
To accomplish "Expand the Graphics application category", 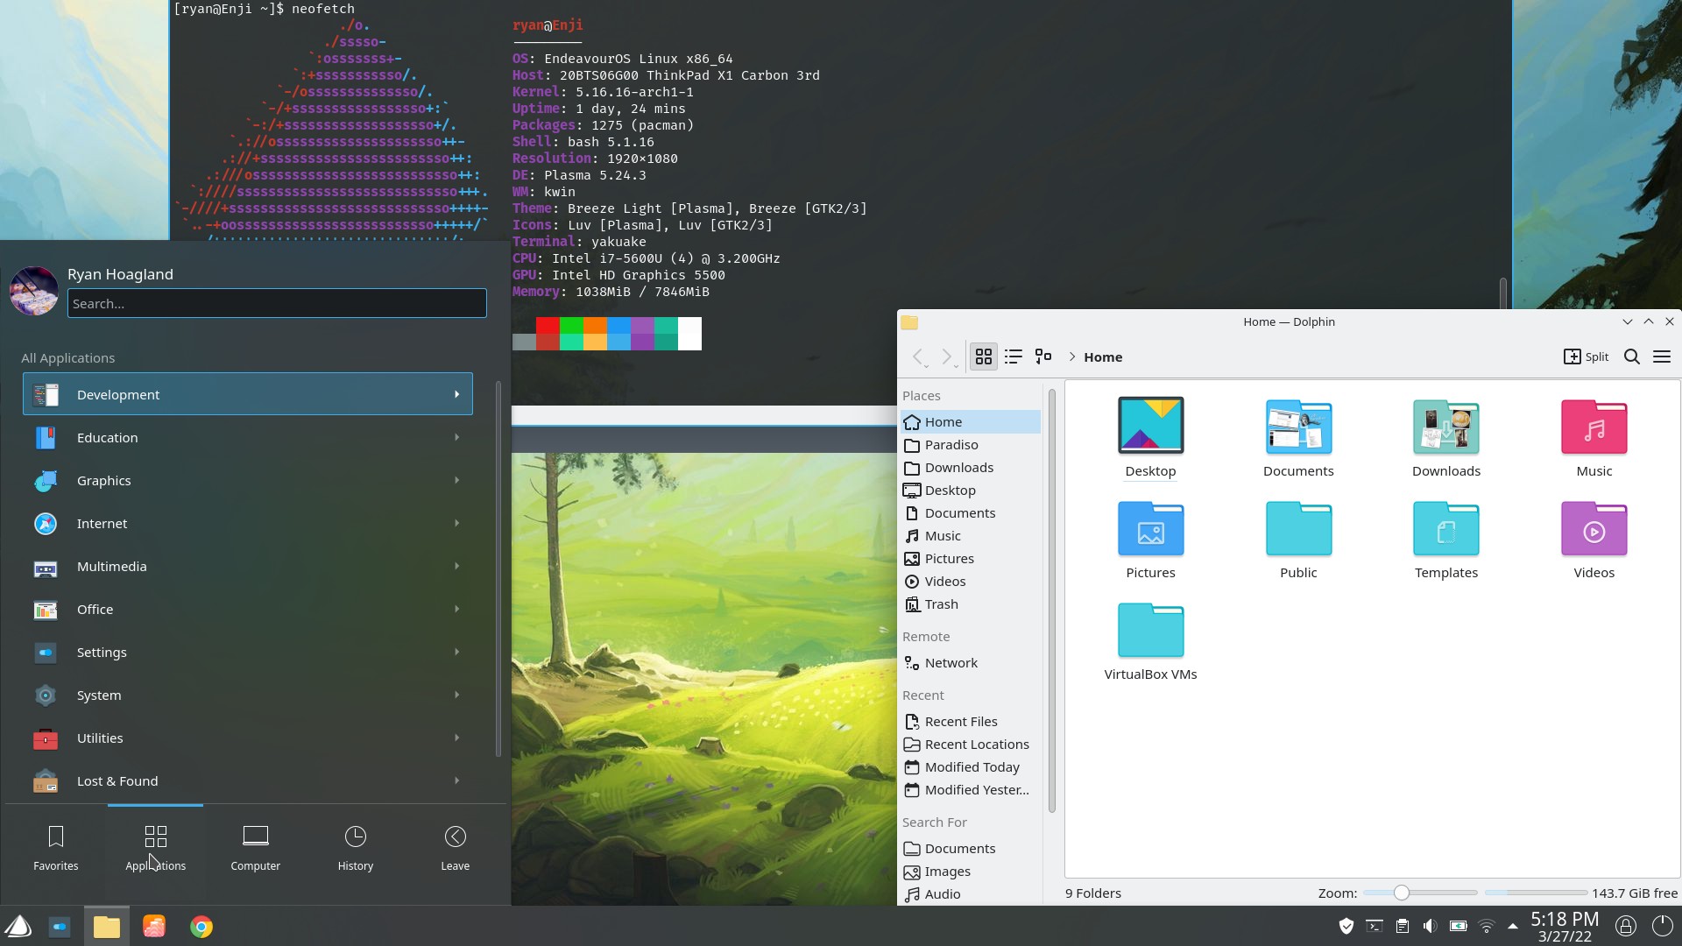I will [x=248, y=480].
